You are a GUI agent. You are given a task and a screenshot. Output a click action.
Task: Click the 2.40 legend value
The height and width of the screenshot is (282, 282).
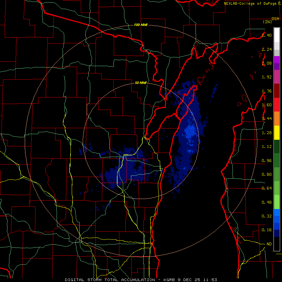[267, 35]
